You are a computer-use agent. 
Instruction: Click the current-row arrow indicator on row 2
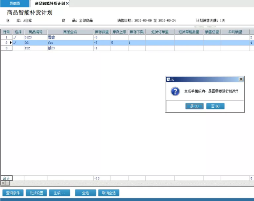pos(11,43)
